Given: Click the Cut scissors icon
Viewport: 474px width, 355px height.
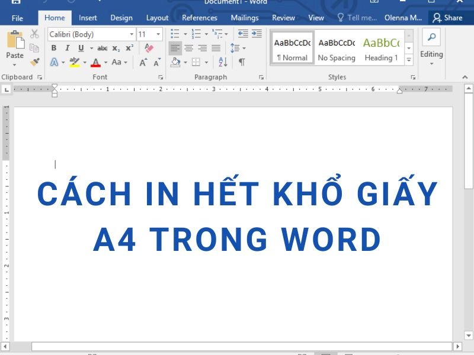Looking at the screenshot, I should pyautogui.click(x=34, y=34).
